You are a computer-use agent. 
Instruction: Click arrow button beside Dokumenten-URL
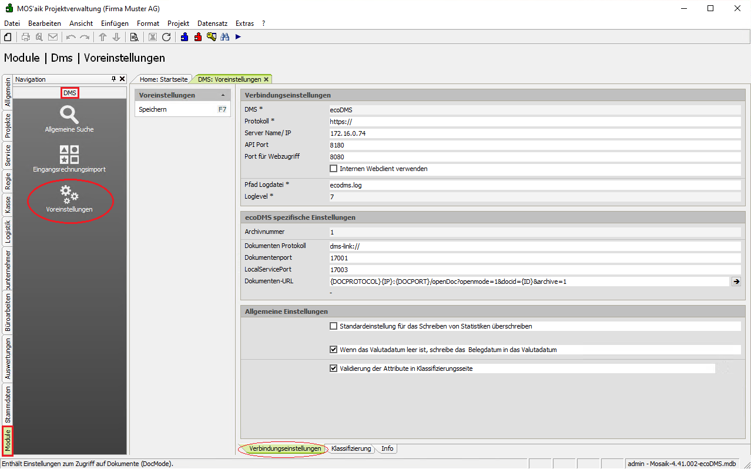pyautogui.click(x=736, y=282)
